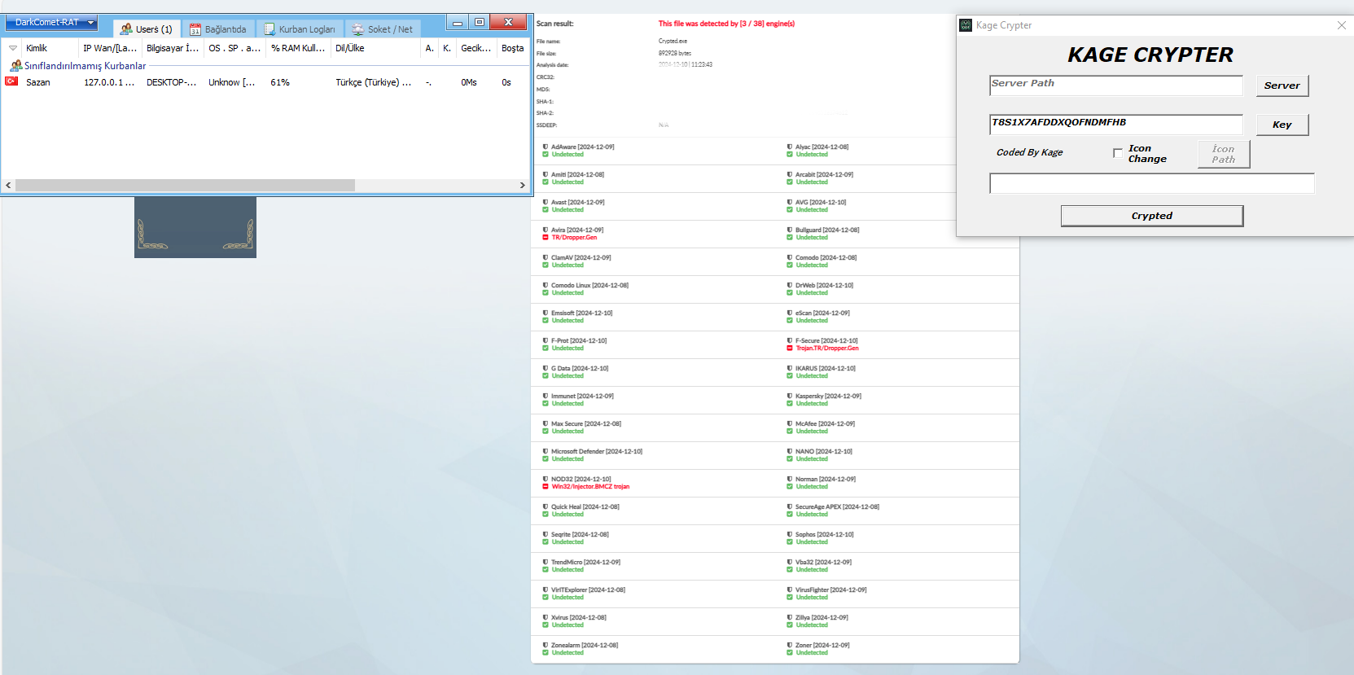Click the people icon of Sınıflandırılmamış Kurbanlar group
Viewport: 1354px width, 675px height.
click(x=15, y=66)
